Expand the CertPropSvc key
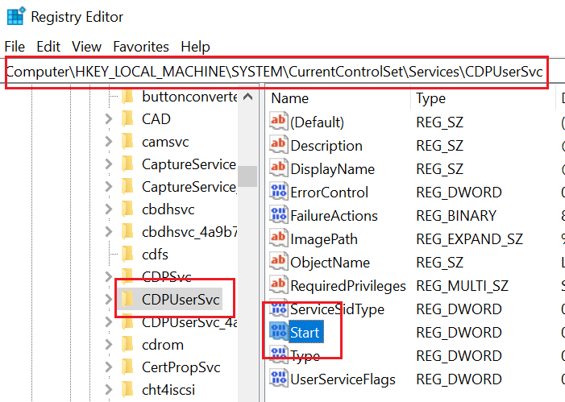Screen dimensions: 565x402 pos(109,367)
